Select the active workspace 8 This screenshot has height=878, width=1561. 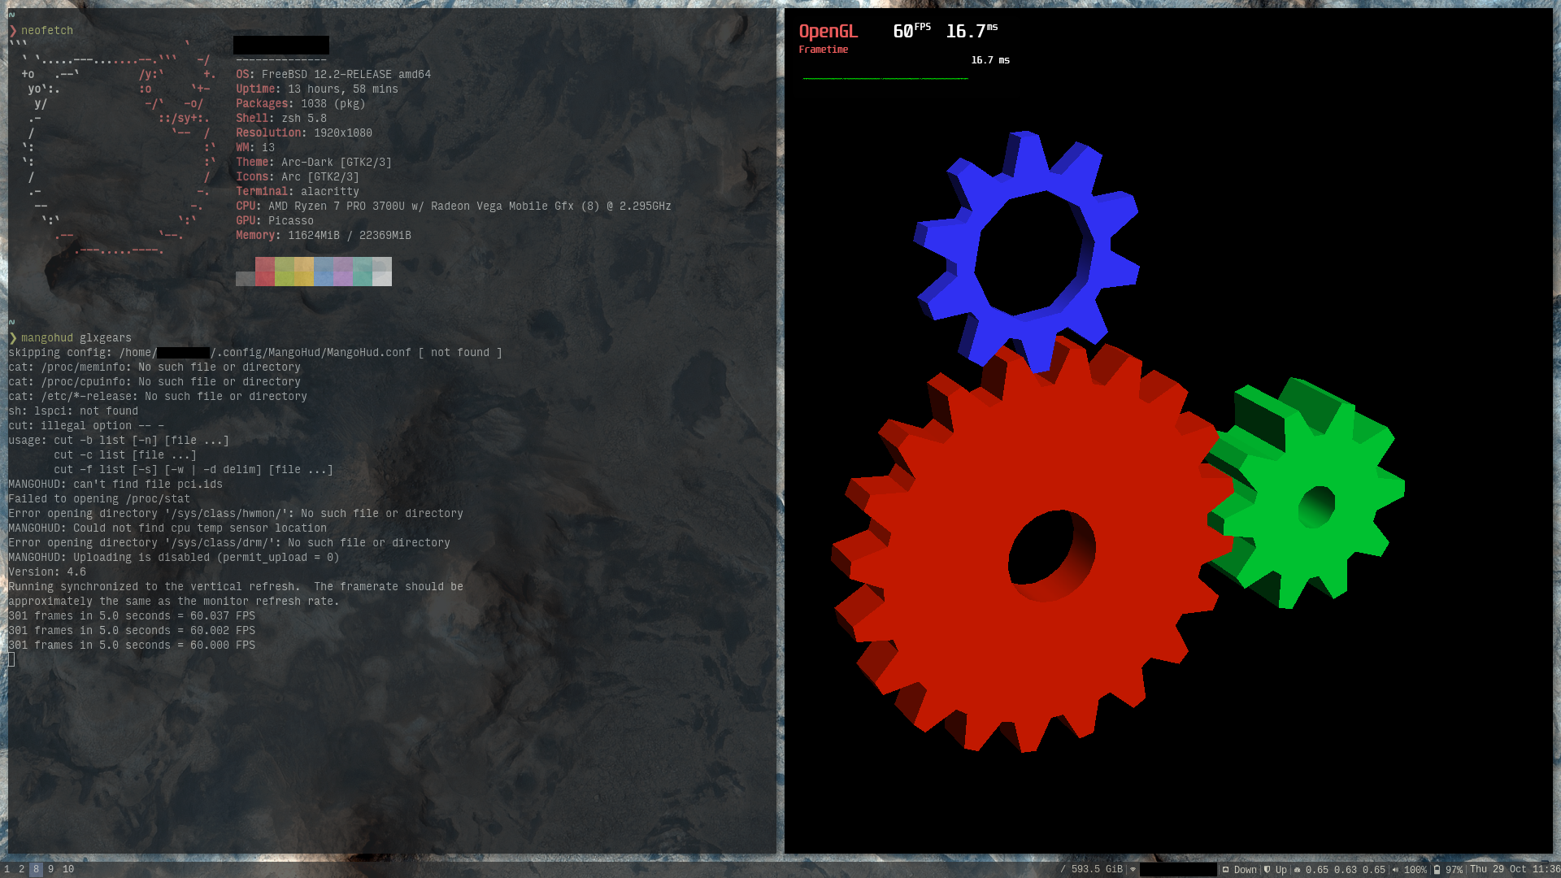pyautogui.click(x=36, y=870)
